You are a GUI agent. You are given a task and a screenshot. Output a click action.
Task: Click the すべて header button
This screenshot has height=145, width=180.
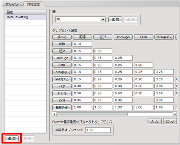pos(62,37)
